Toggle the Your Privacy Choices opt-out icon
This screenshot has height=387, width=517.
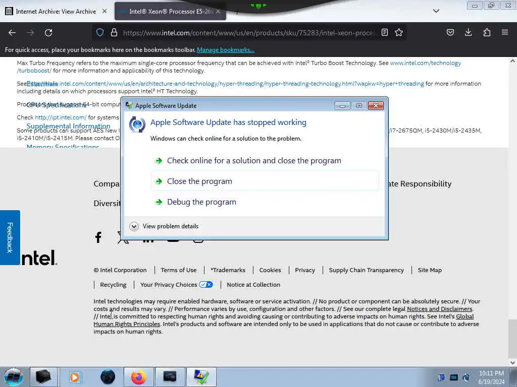click(x=206, y=285)
